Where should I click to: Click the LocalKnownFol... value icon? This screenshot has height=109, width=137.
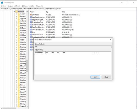click(x=31, y=35)
